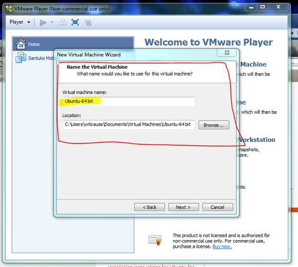The height and width of the screenshot is (267, 298).
Task: Click the Santuko virtual machine icon
Action: point(21,57)
